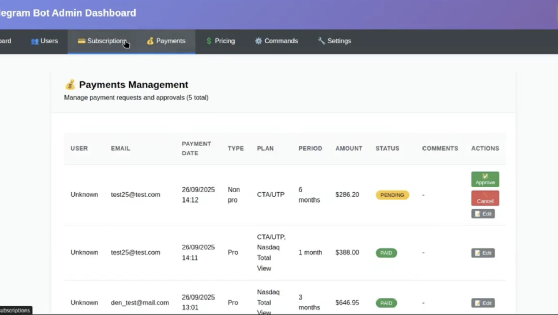
Task: Click the money bag icon beside Payments
Action: (x=150, y=41)
